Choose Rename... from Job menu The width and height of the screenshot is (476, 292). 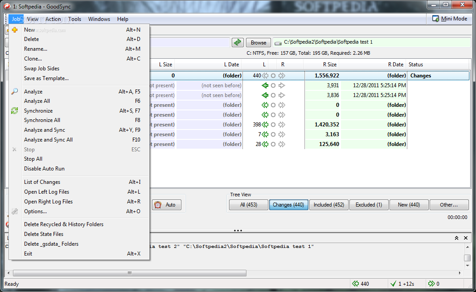pos(79,49)
